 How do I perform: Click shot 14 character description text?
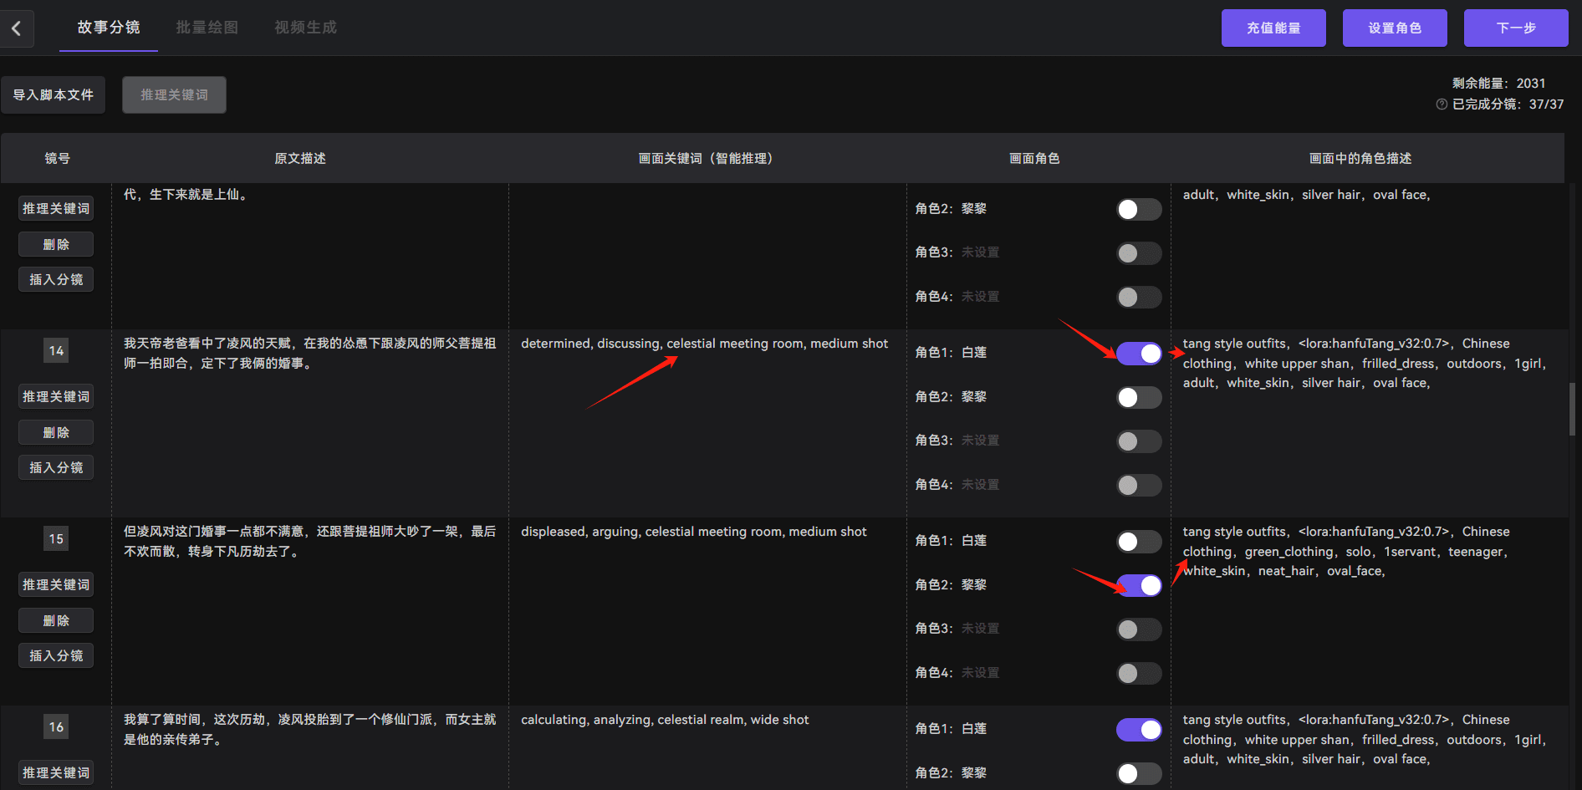pyautogui.click(x=1366, y=364)
